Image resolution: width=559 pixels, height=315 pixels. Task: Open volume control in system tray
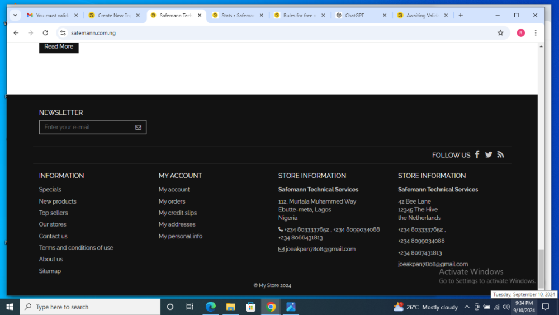(506, 307)
